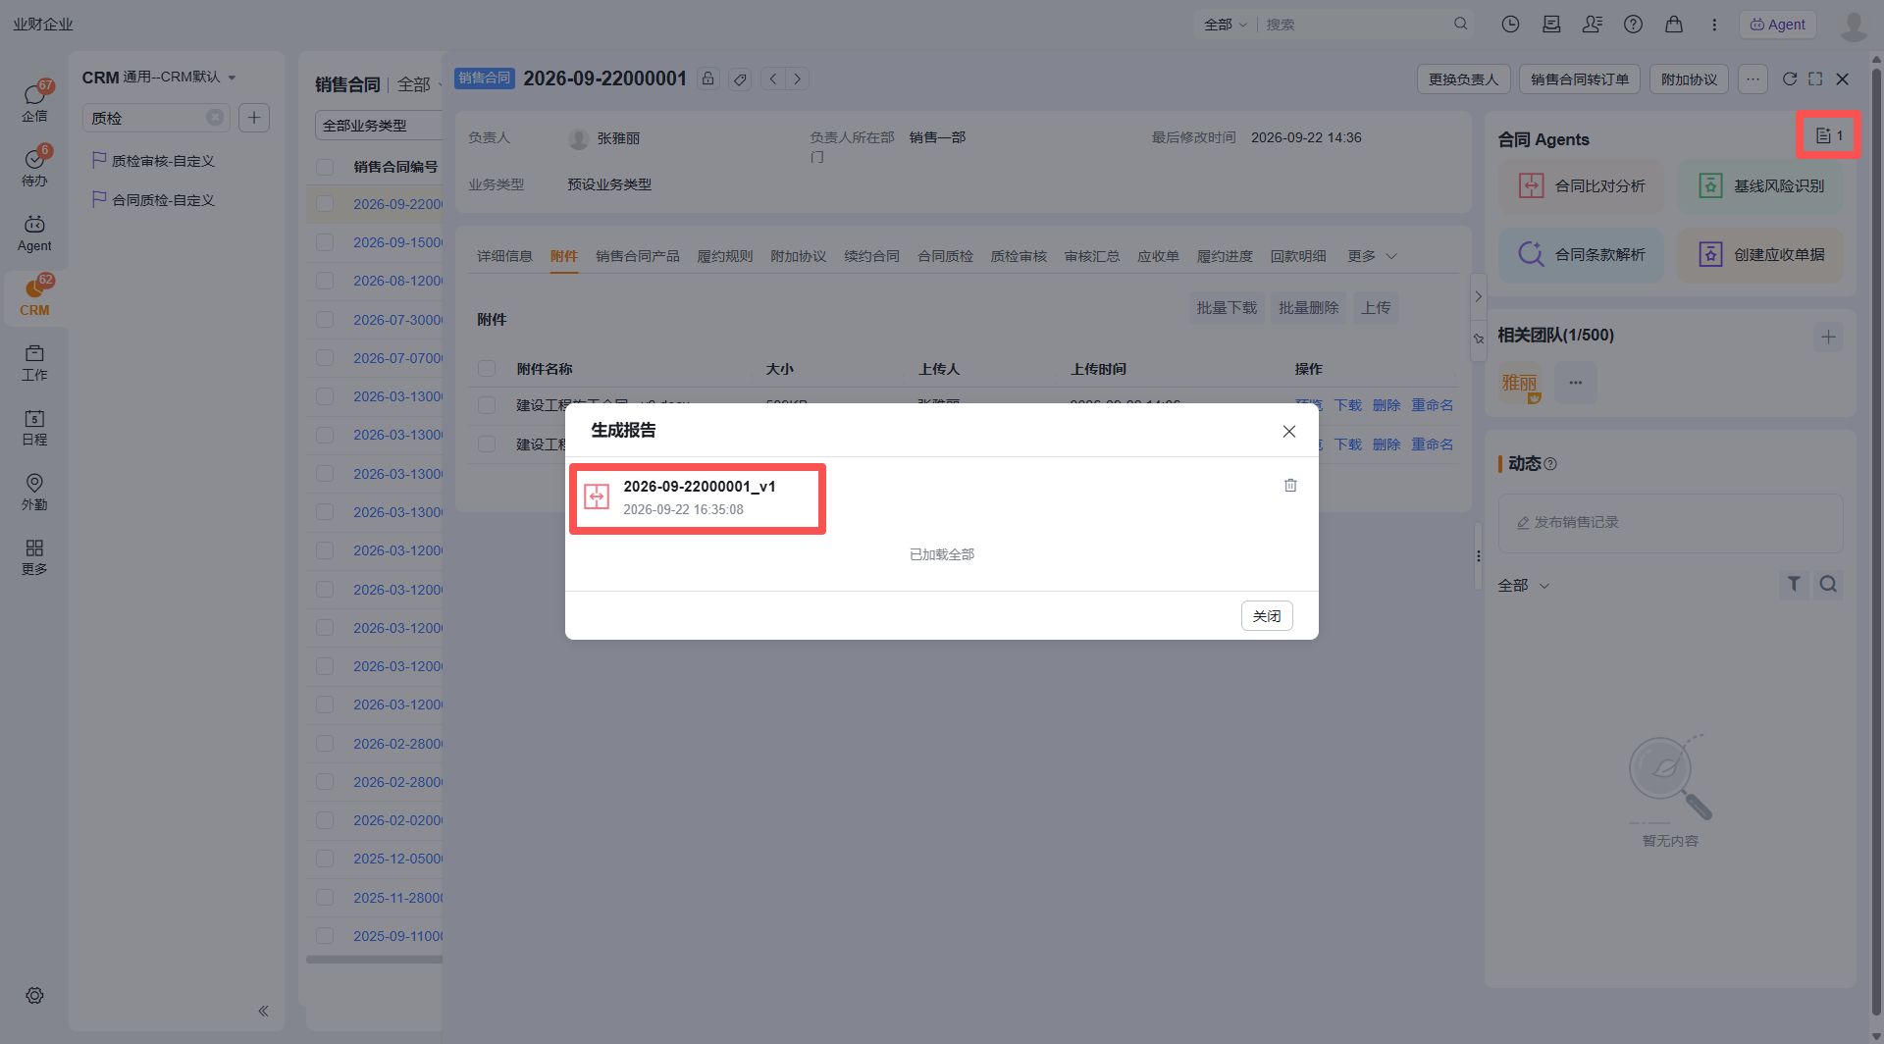Delete the generated report using trash icon
The image size is (1884, 1044).
pyautogui.click(x=1290, y=486)
